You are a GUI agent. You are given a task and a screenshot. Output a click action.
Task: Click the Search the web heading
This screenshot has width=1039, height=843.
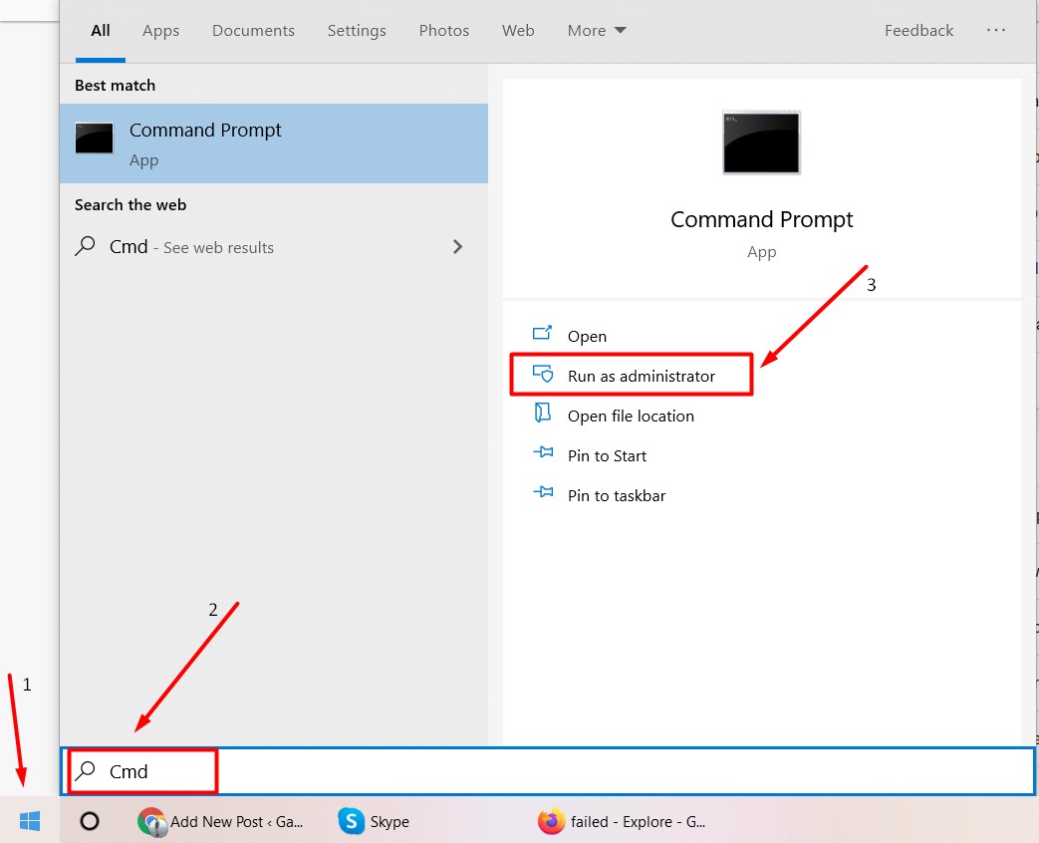130,205
